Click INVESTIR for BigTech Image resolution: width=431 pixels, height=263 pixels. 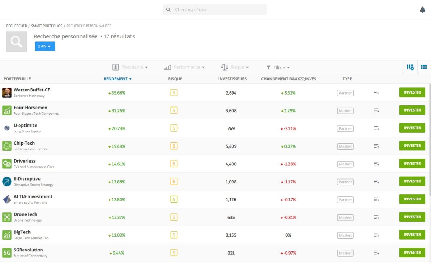coord(412,235)
